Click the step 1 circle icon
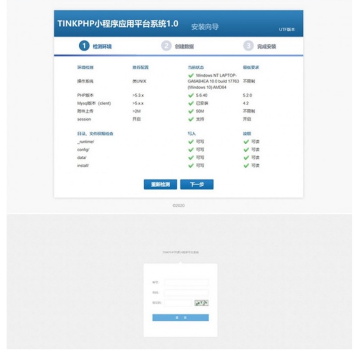 84,46
